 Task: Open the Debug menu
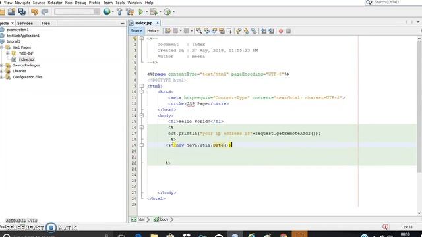tap(80, 3)
